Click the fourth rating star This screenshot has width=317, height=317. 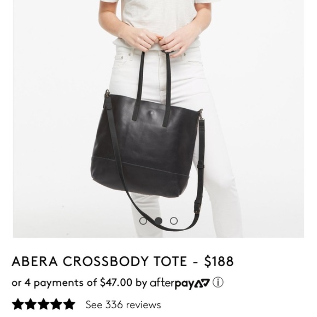tap(56, 304)
